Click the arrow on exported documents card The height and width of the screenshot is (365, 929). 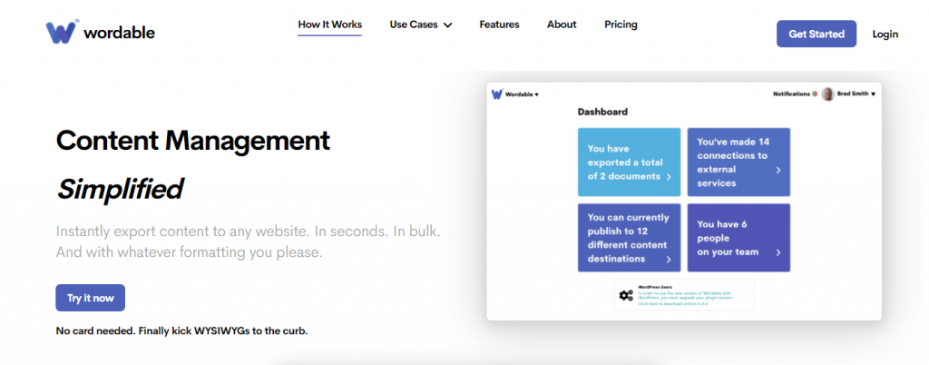point(669,177)
